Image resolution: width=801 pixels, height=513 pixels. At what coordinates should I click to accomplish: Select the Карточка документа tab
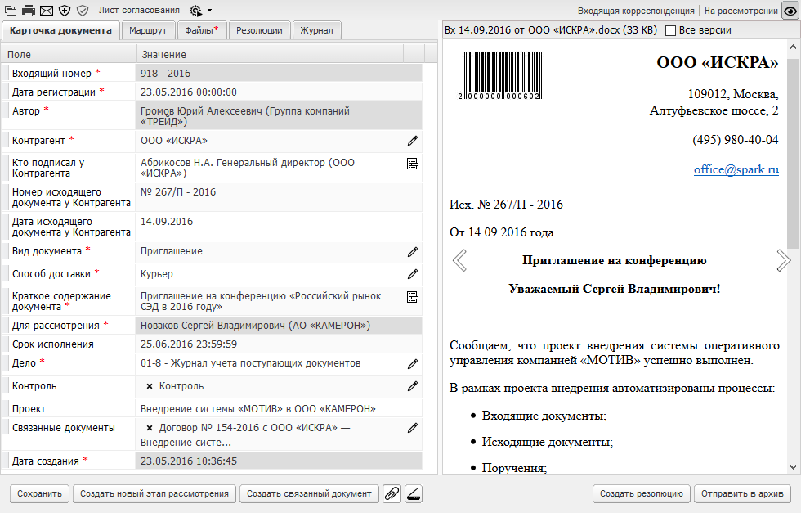tap(60, 30)
